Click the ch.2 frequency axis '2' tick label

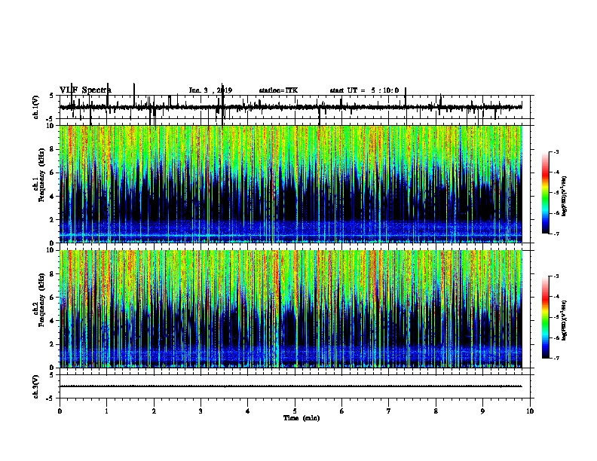[x=52, y=344]
